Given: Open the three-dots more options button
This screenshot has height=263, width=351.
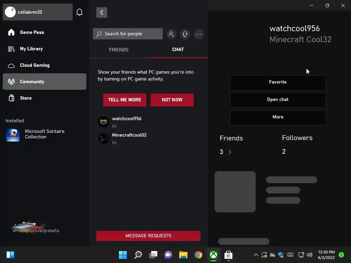Looking at the screenshot, I should tap(198, 34).
